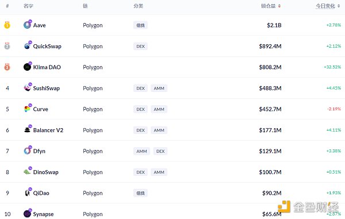The height and width of the screenshot is (219, 345).
Task: Open the SushiSwap protocol name link
Action: [x=46, y=88]
